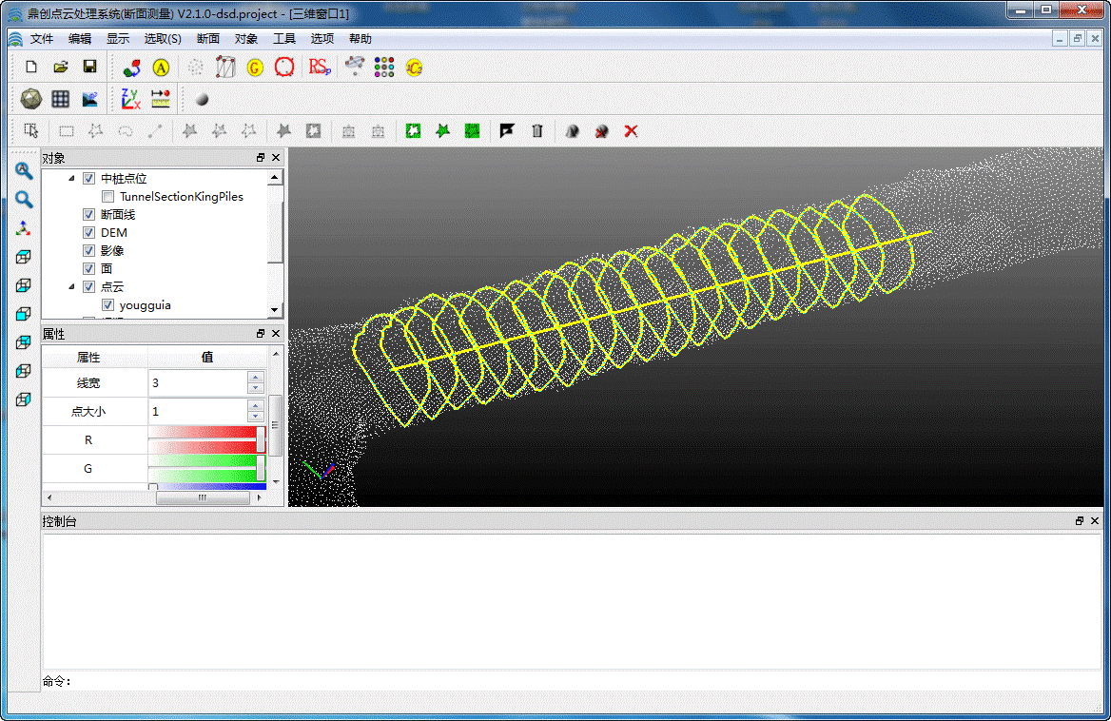Toggle the yougguia point cloud checkbox
Screen dimensions: 1111x721
[x=108, y=305]
